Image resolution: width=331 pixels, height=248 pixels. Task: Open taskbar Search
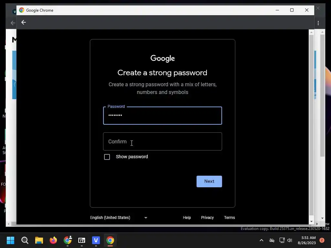tap(25, 240)
